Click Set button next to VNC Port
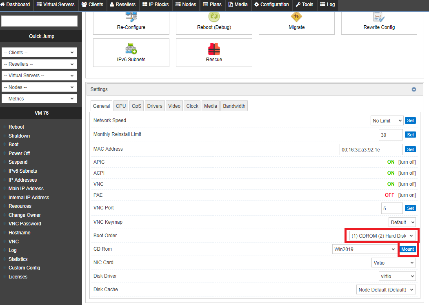This screenshot has width=429, height=305. (410, 208)
